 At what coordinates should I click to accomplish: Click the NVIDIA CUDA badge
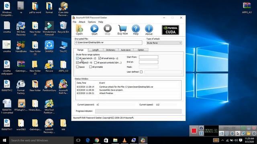[170, 30]
